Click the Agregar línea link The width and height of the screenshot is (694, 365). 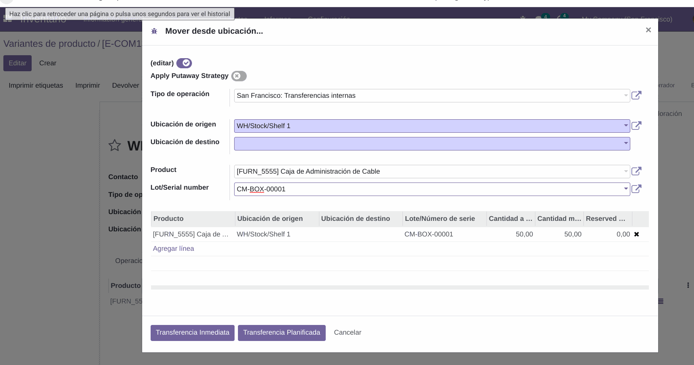173,249
